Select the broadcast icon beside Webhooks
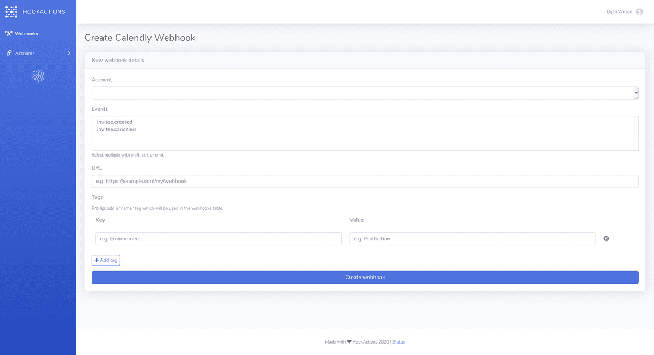The image size is (654, 355). 8,33
